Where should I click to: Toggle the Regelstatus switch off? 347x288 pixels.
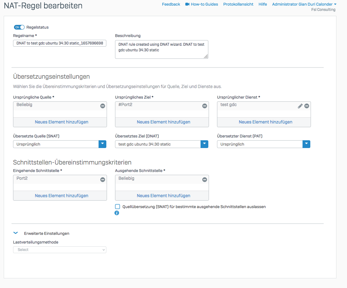[19, 27]
